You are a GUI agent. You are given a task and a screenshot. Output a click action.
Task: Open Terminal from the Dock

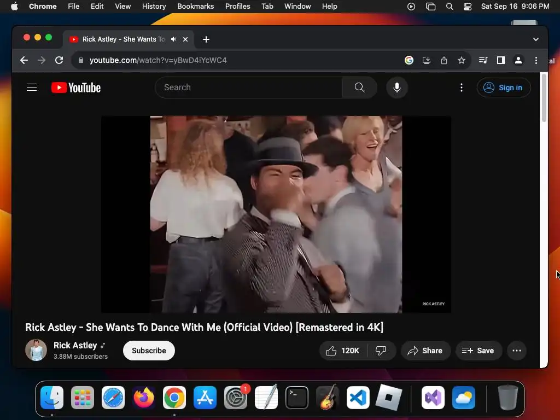point(297,398)
